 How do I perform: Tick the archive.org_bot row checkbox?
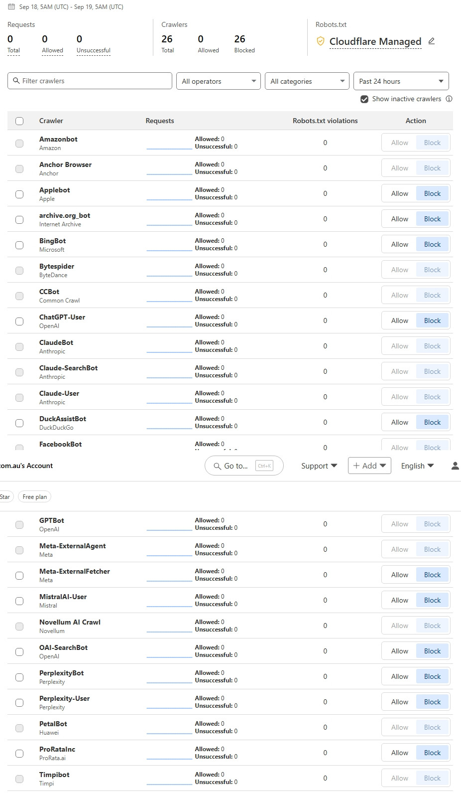point(19,219)
